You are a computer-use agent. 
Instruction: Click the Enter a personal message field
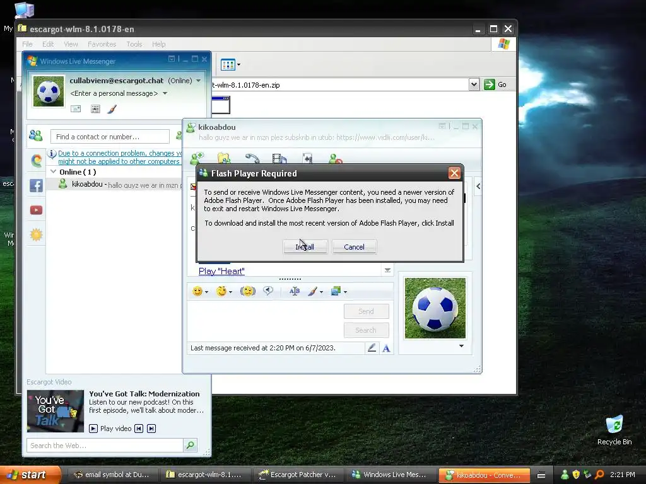click(114, 93)
